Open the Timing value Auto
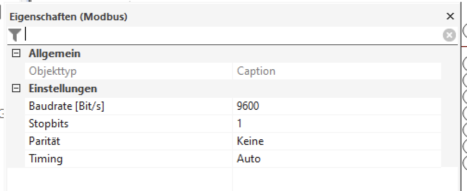 (249, 159)
